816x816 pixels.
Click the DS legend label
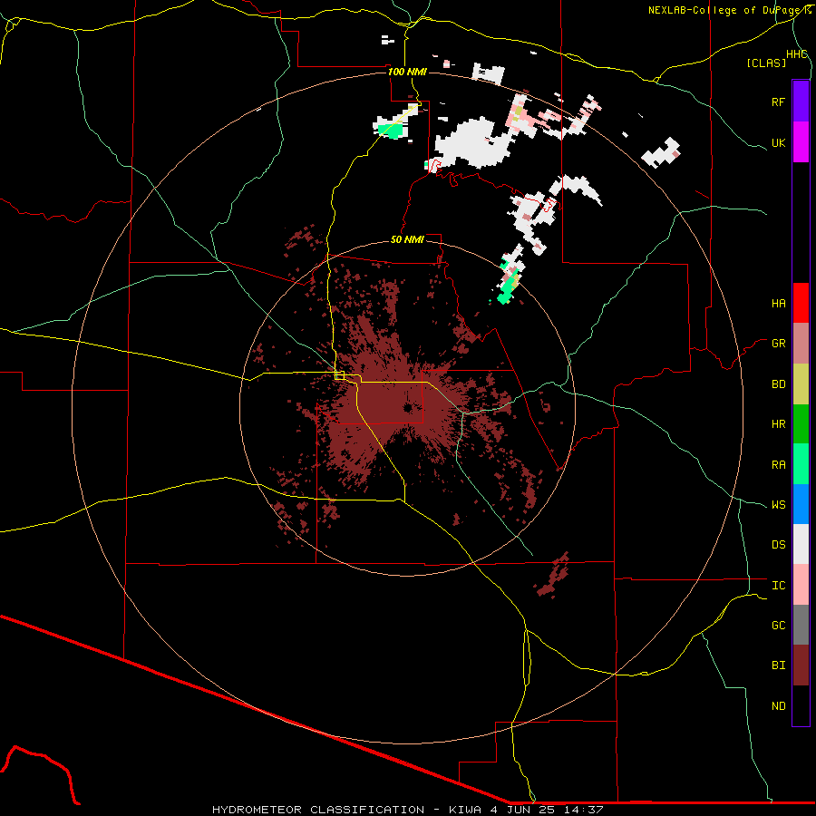click(x=778, y=544)
